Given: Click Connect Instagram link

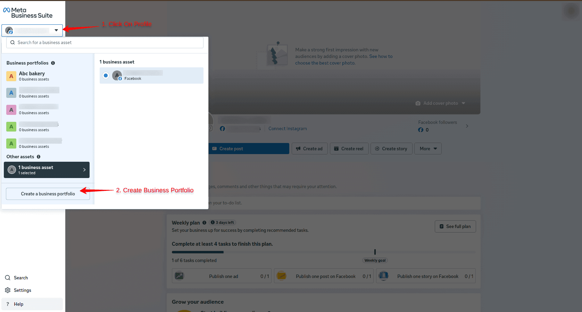Looking at the screenshot, I should 288,128.
